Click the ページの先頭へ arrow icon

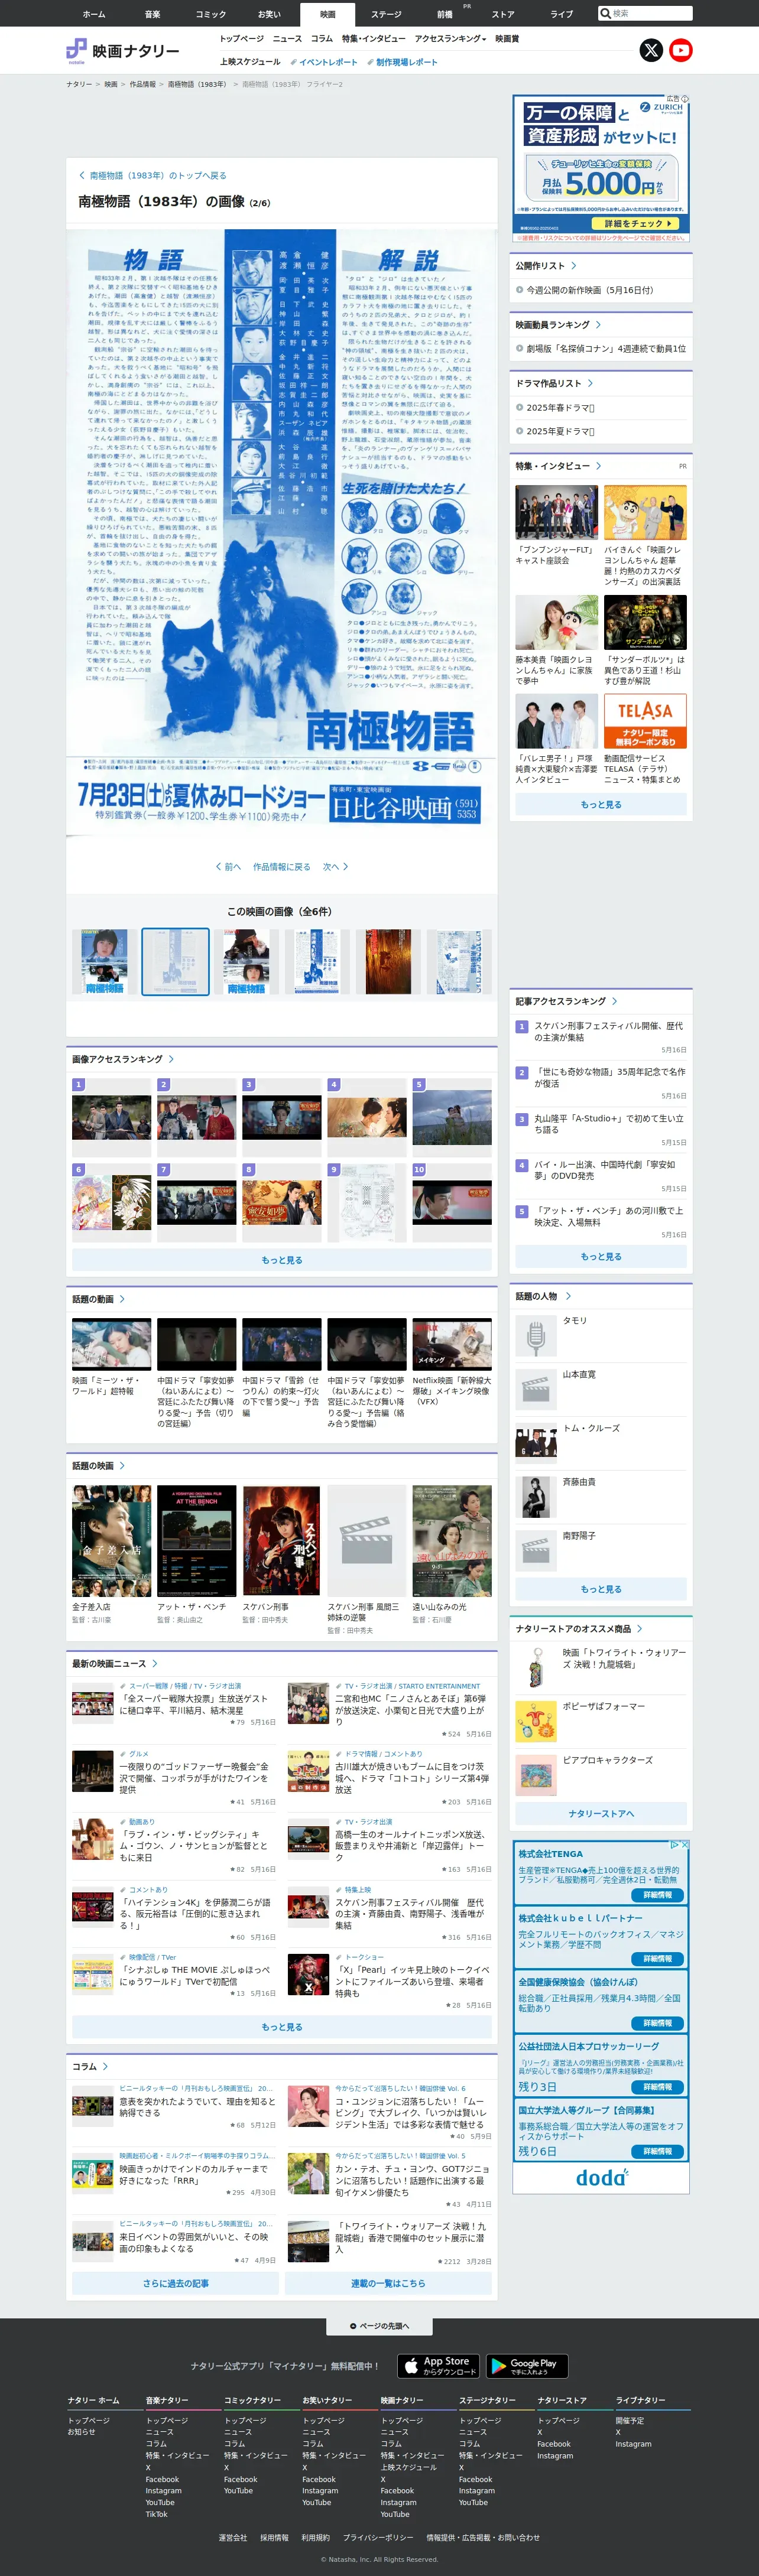click(353, 2325)
